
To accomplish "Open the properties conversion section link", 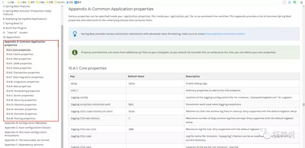I will coord(225,34).
